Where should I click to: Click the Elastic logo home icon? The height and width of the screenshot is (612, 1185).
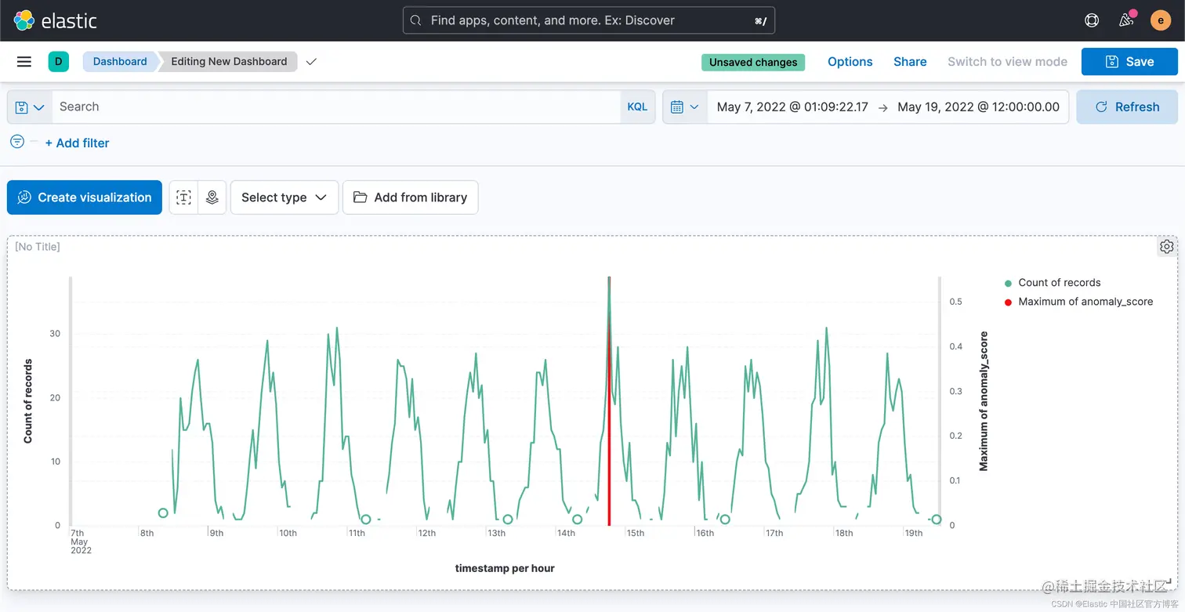point(24,20)
